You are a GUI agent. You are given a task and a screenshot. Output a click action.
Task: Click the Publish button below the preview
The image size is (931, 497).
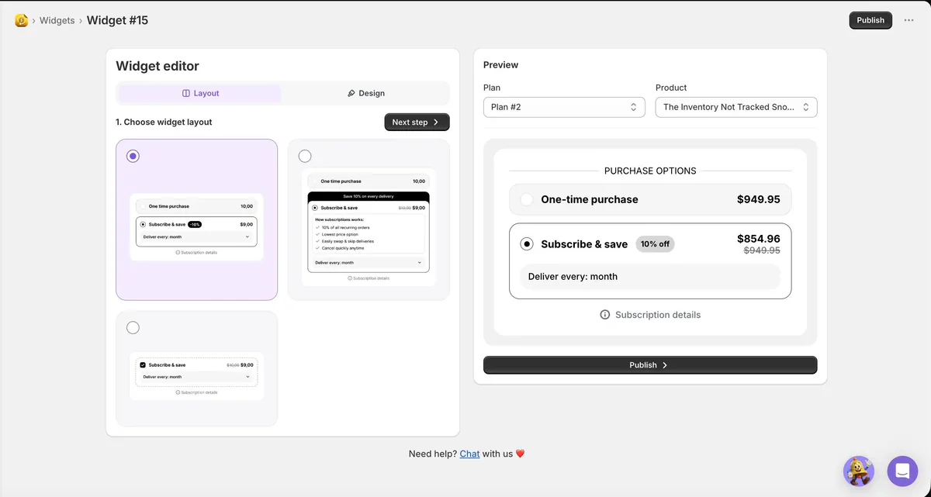coord(650,365)
